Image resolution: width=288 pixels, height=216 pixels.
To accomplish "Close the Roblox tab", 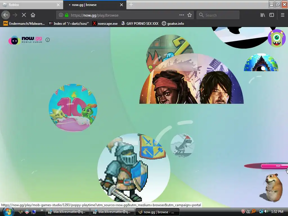I will [58, 5].
